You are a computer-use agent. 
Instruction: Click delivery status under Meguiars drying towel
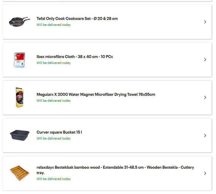click(54, 101)
